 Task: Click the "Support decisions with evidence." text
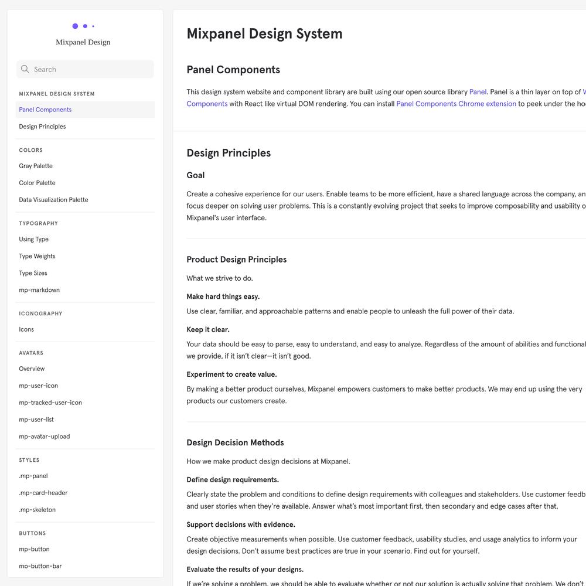241,524
